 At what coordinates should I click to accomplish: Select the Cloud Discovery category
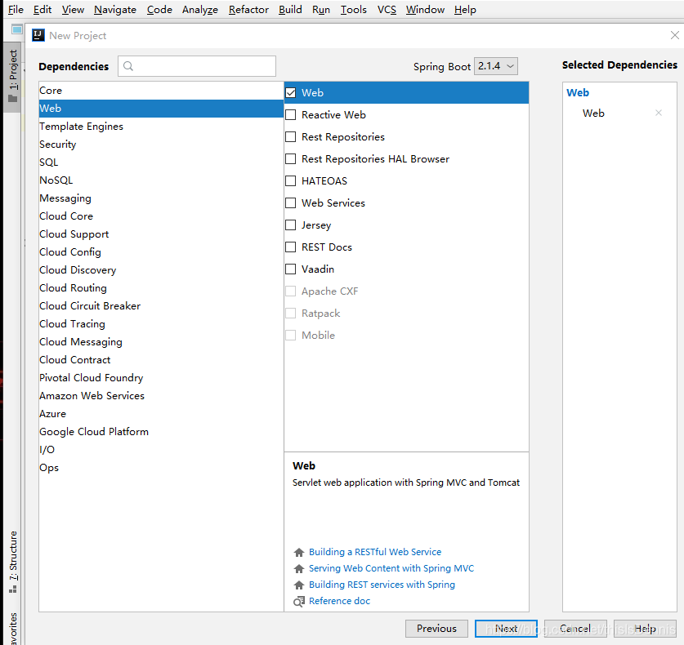pos(161,270)
